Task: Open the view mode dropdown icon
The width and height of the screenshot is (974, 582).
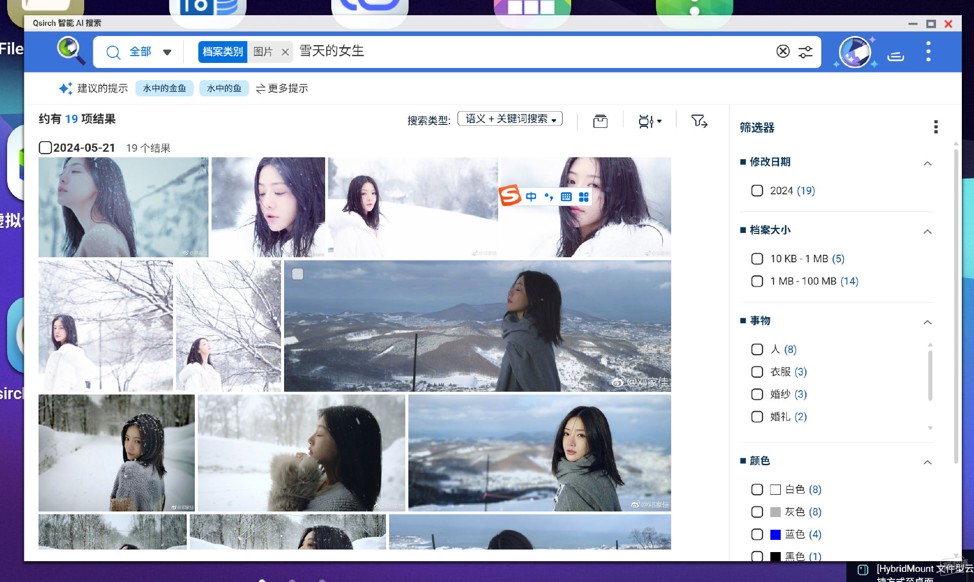Action: pyautogui.click(x=650, y=121)
